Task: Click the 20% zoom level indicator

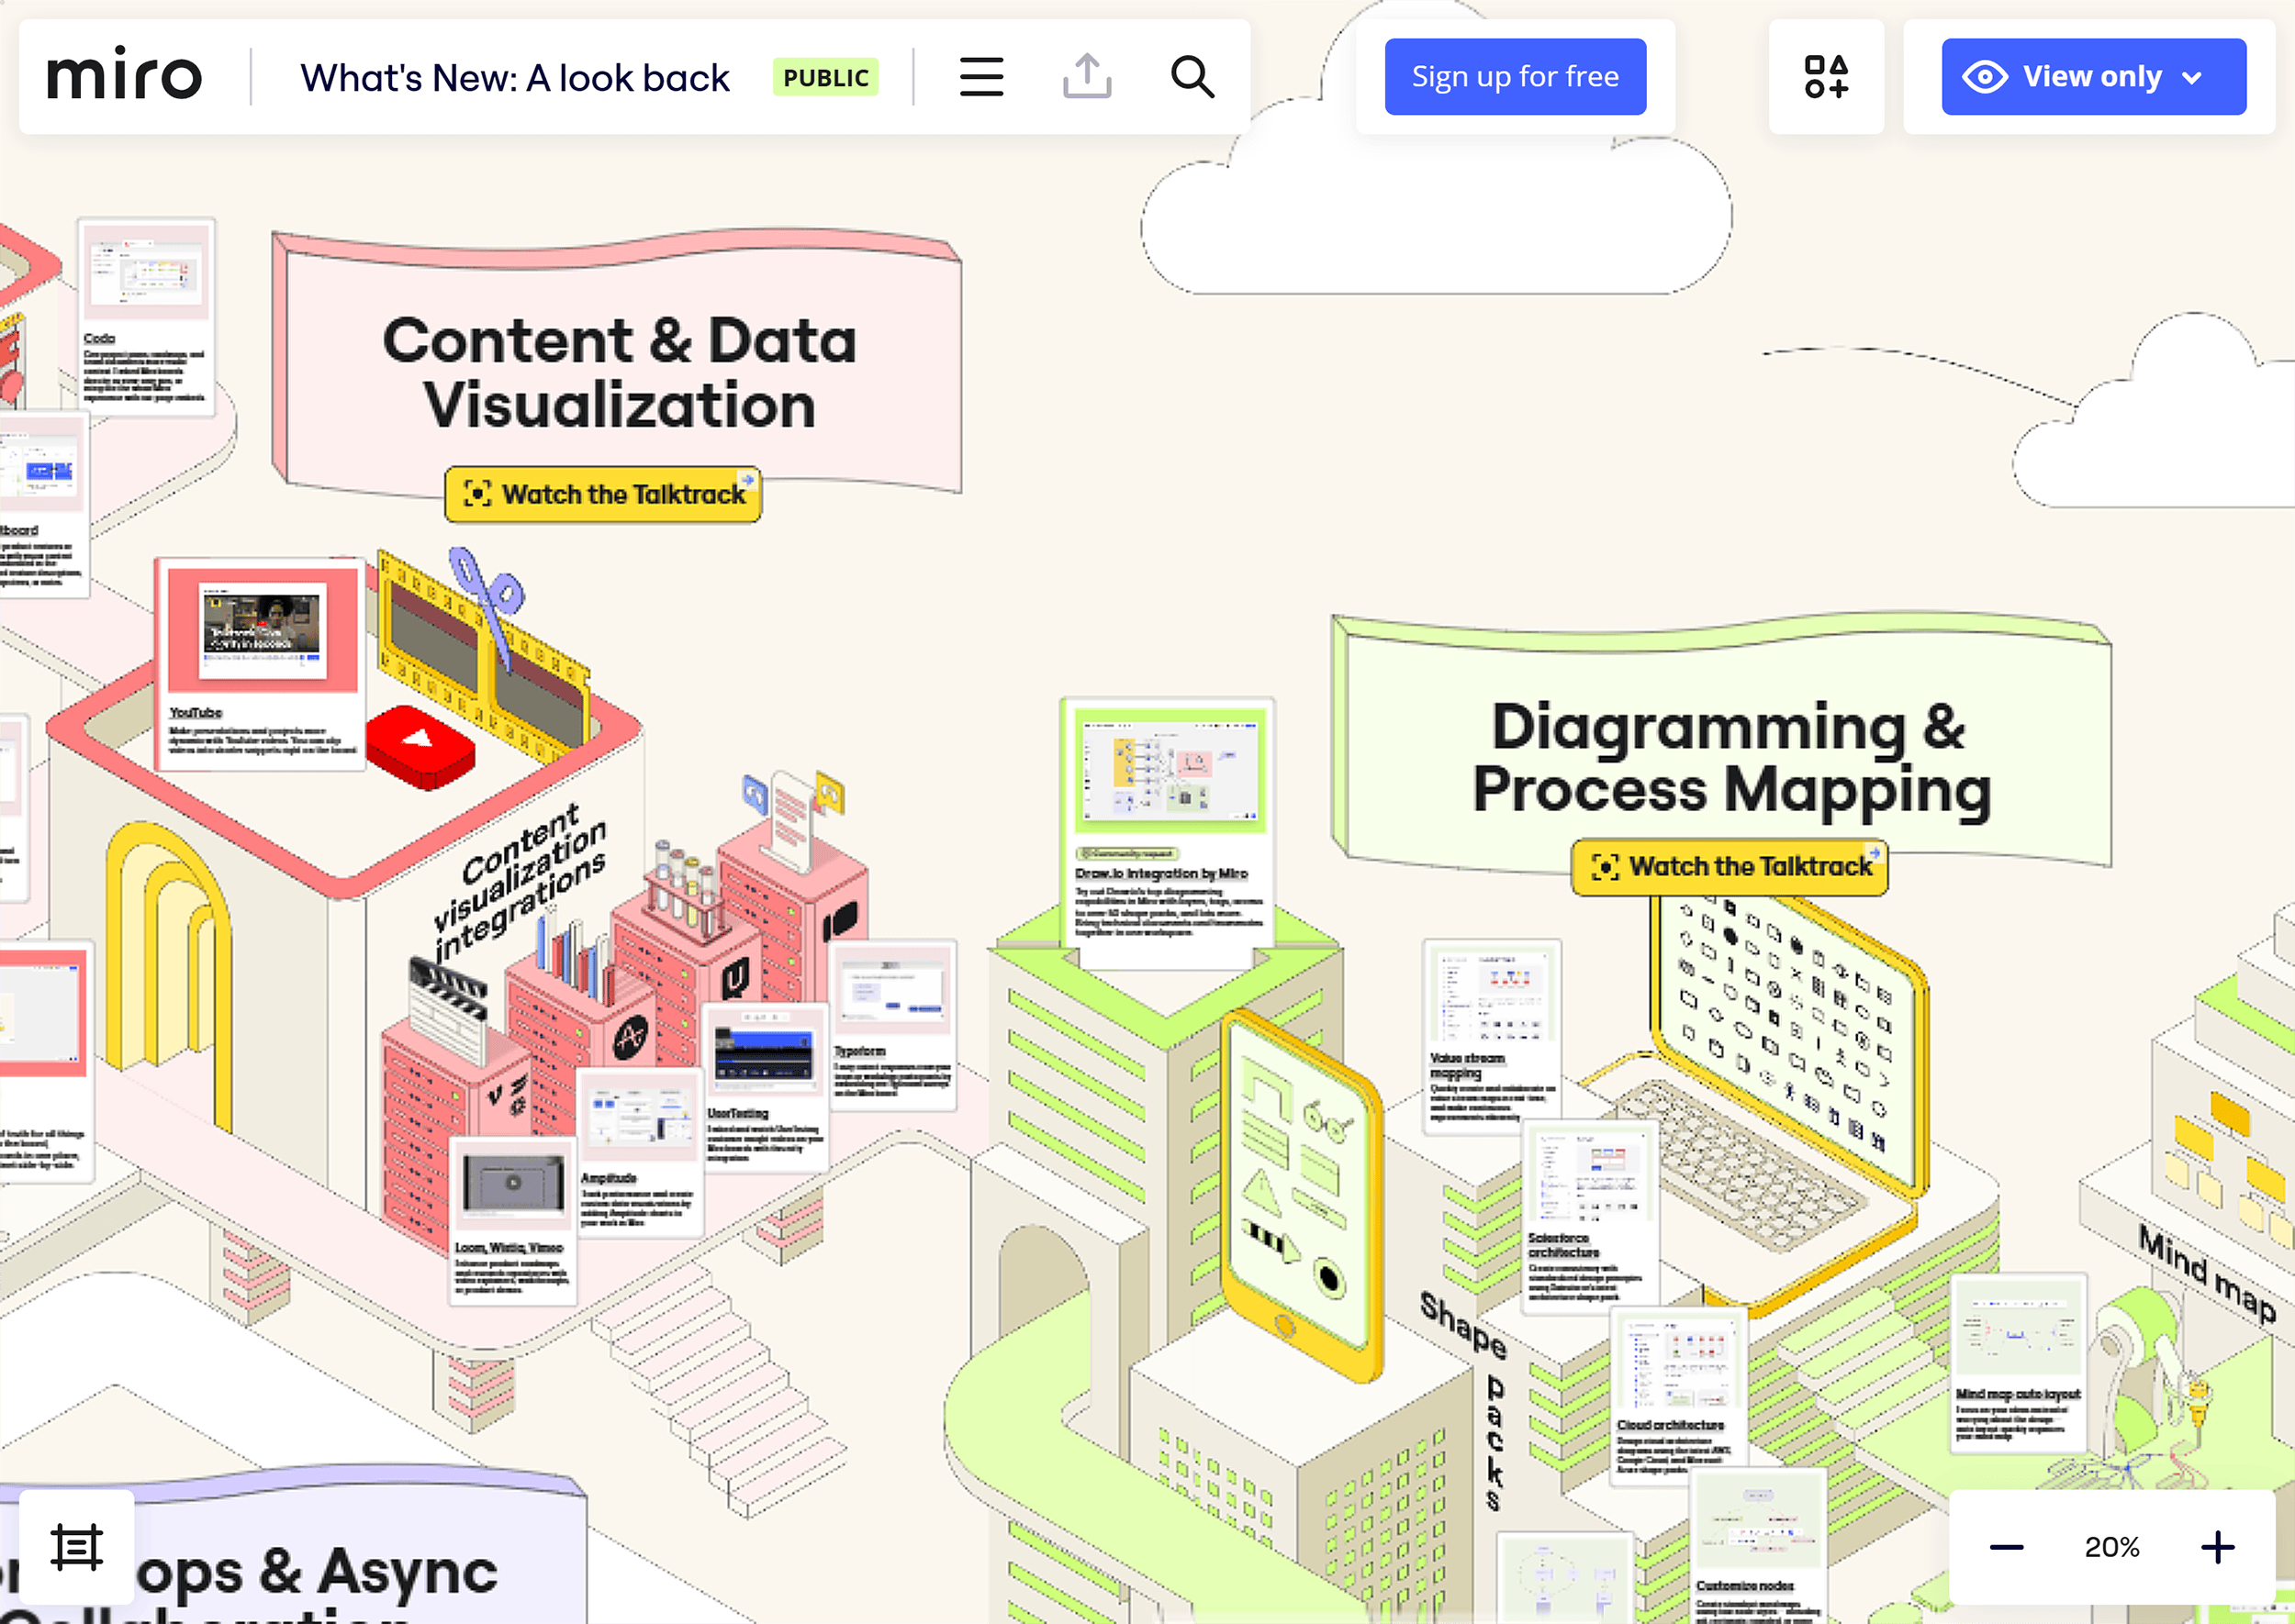Action: click(x=2110, y=1547)
